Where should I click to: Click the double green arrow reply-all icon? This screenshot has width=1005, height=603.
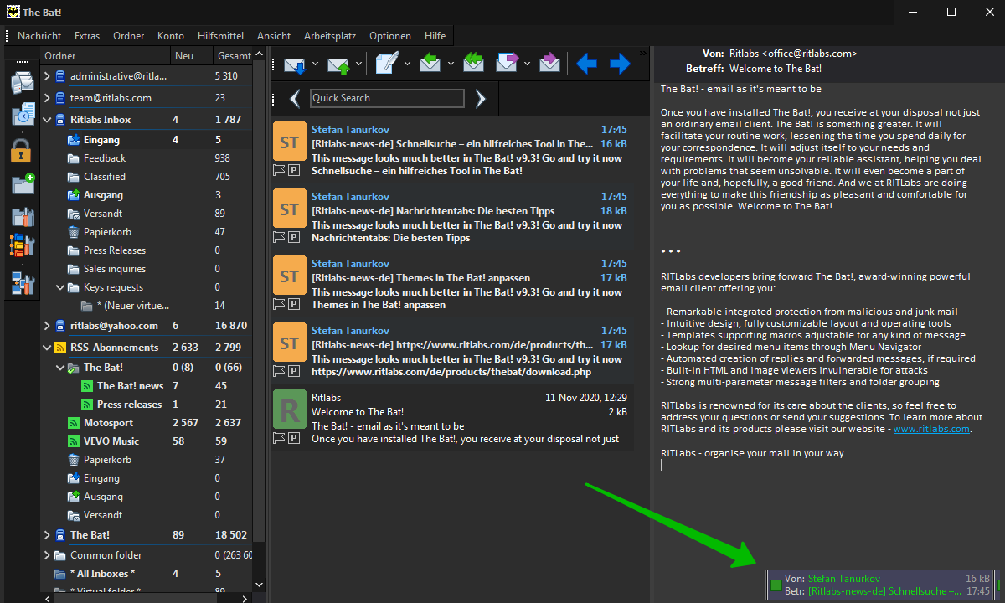coord(473,64)
